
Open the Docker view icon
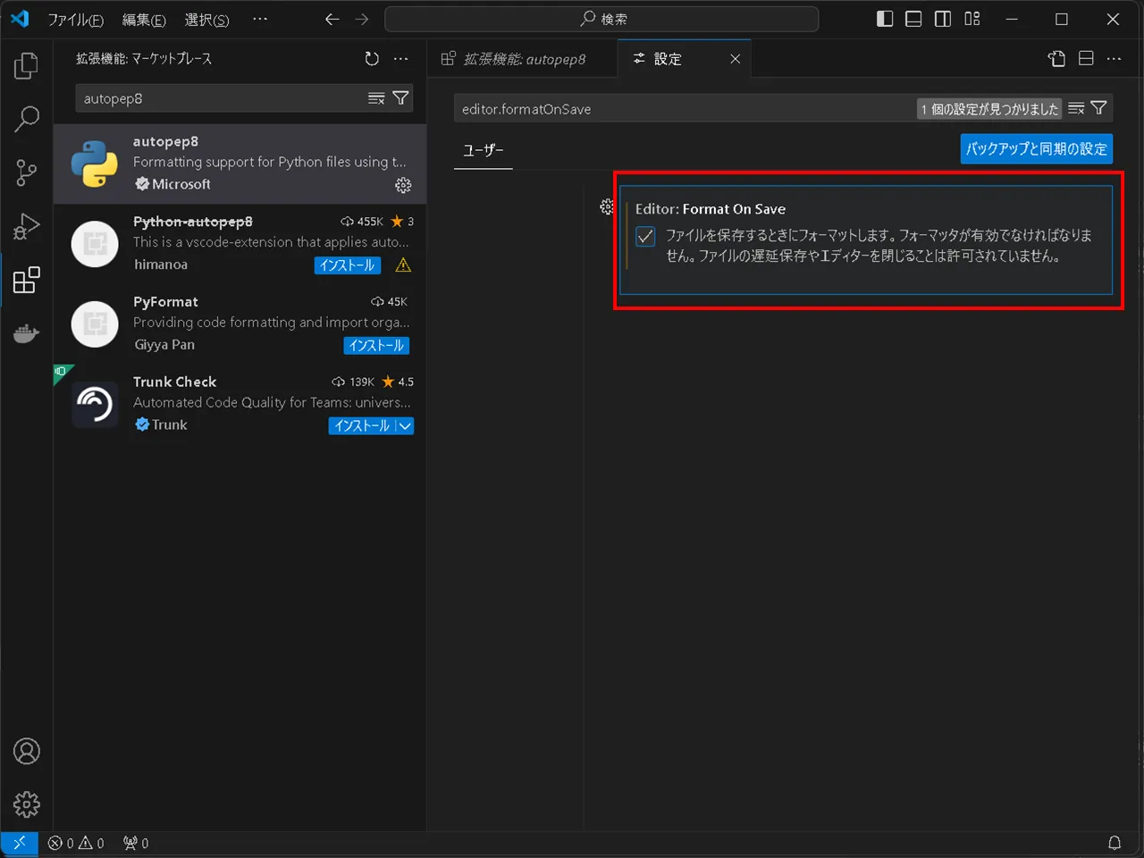click(27, 333)
